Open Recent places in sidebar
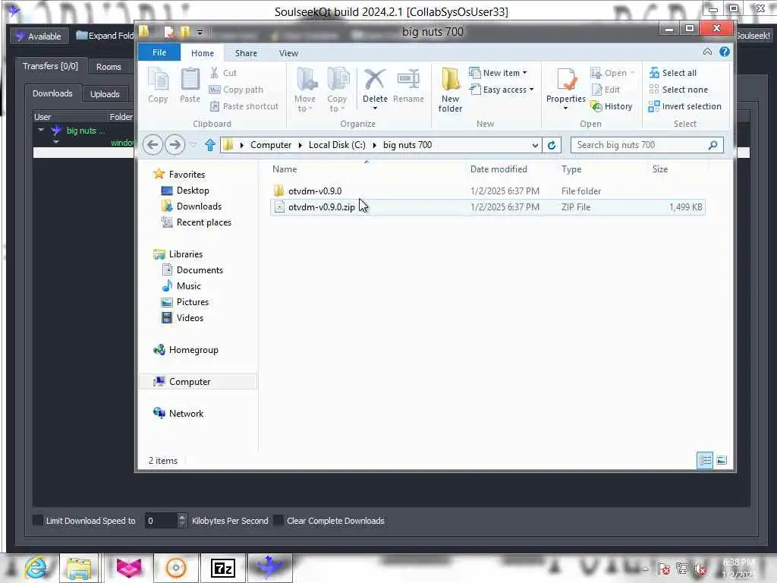 (197, 222)
